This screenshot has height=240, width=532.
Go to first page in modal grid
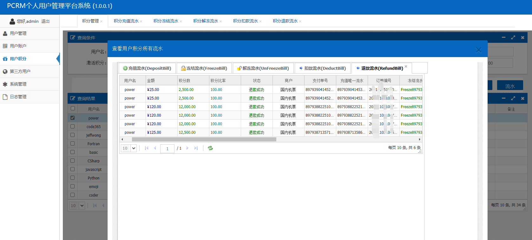(147, 148)
